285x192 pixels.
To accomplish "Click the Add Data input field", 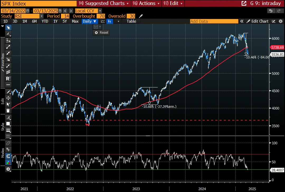I will coord(214,21).
